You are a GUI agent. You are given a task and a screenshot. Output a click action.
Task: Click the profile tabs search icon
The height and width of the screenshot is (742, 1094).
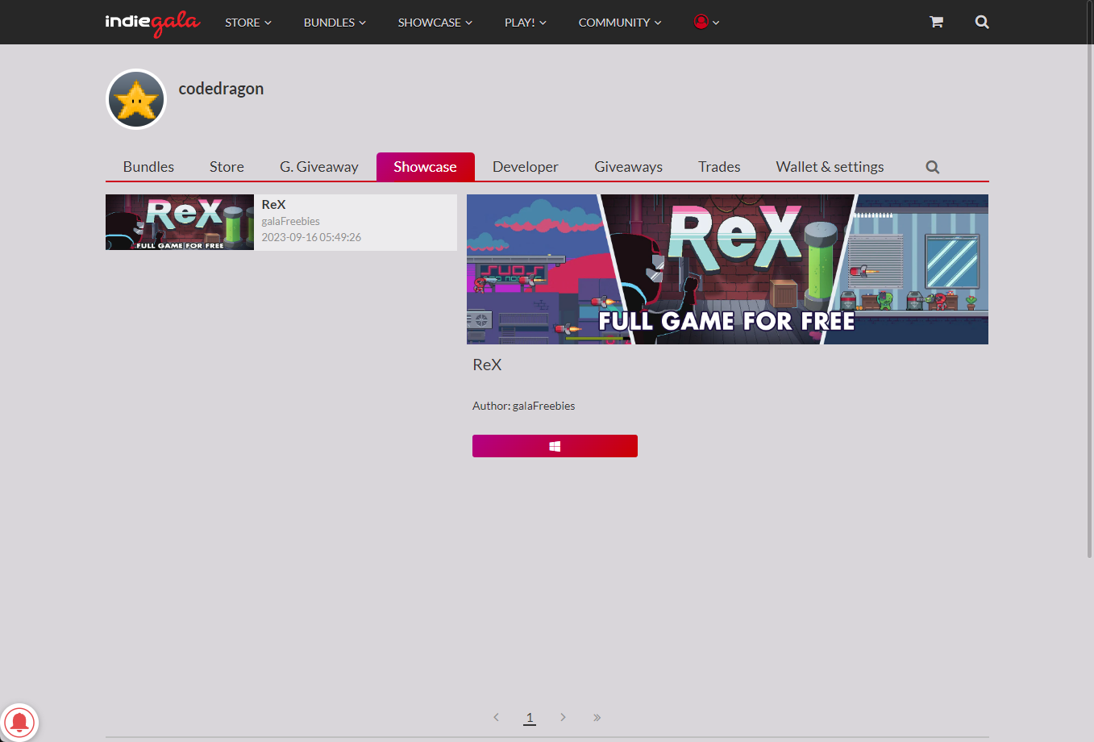[933, 167]
